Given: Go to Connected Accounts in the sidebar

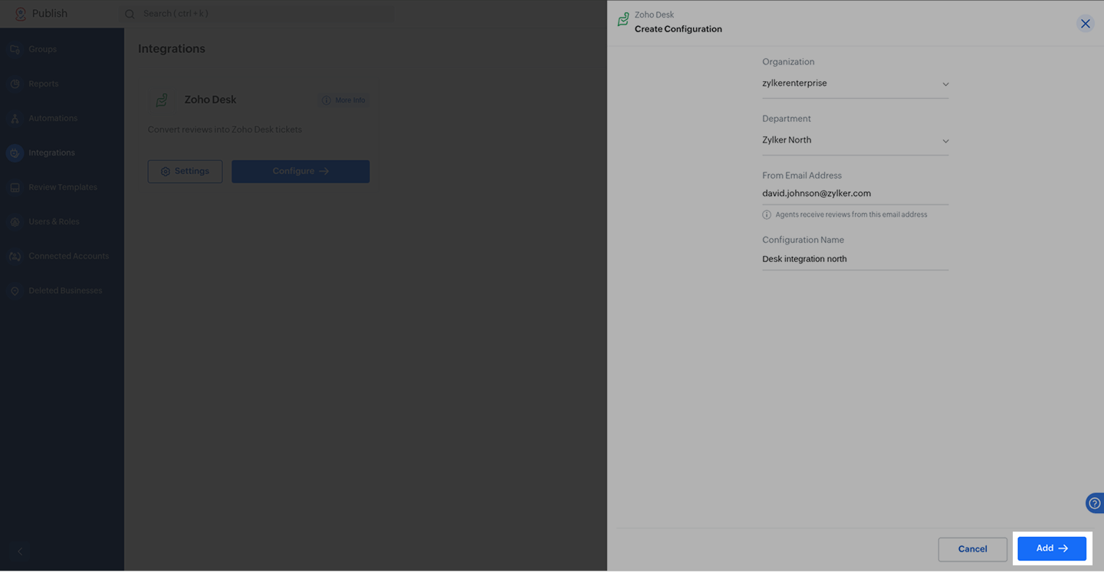Looking at the screenshot, I should tap(69, 256).
